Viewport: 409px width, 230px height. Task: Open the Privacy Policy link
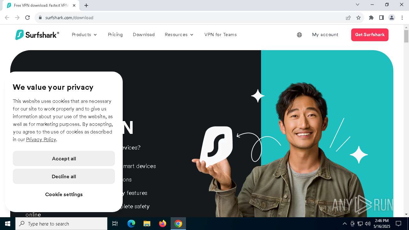pos(41,140)
